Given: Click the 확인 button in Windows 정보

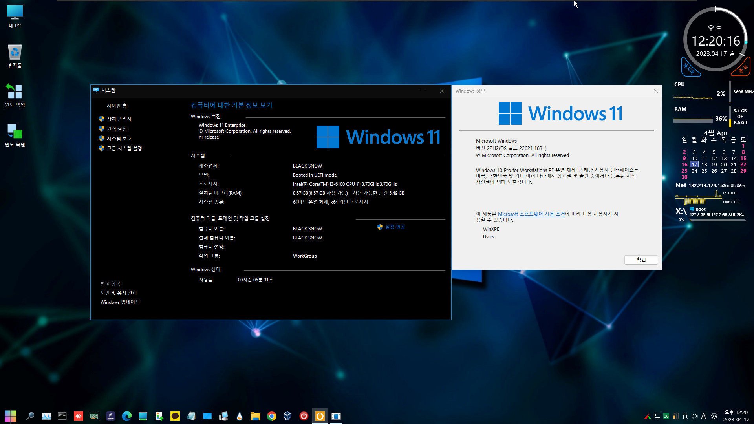Looking at the screenshot, I should [641, 260].
